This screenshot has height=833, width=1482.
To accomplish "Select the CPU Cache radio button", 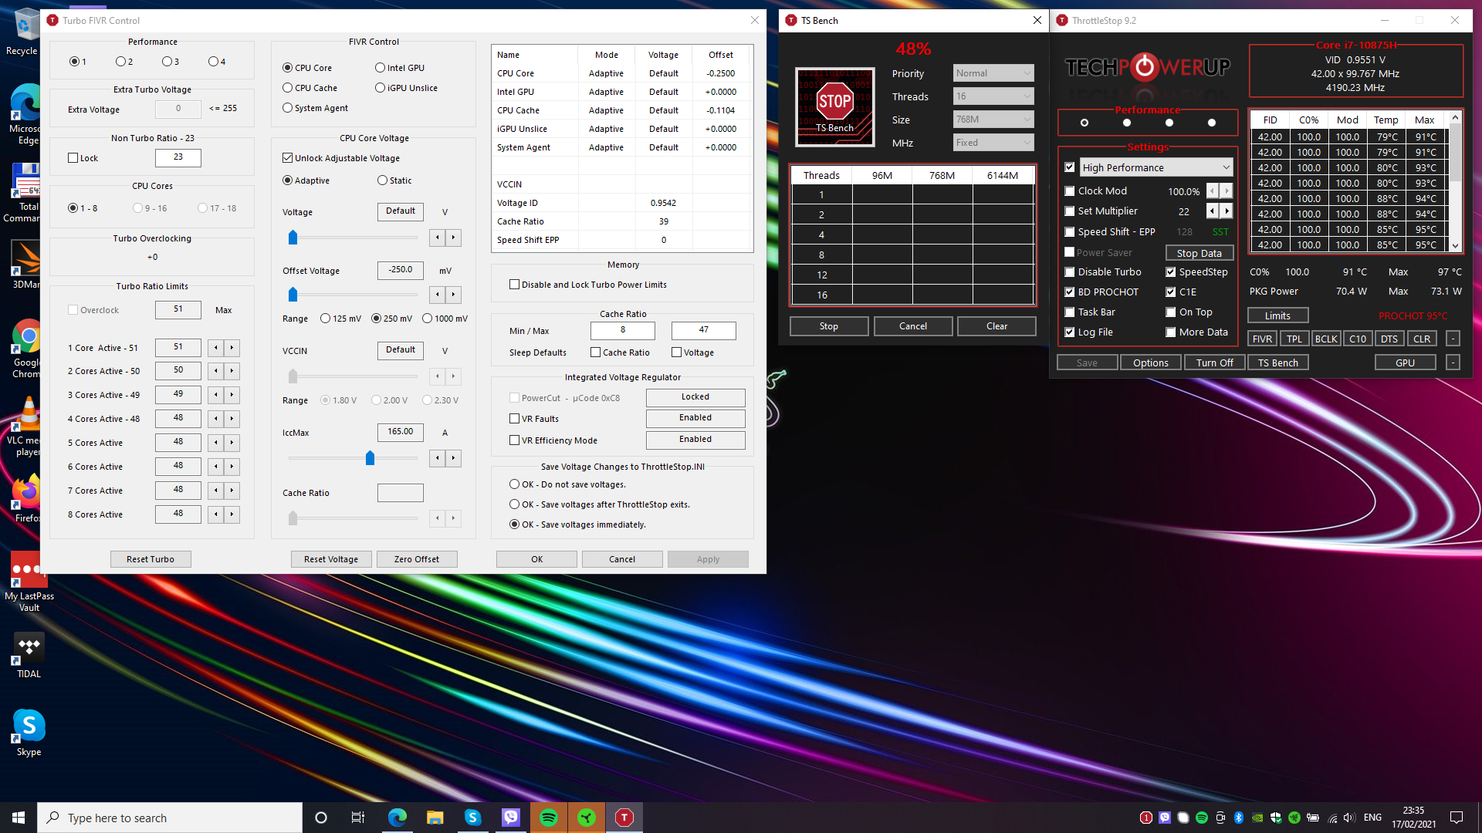I will (287, 88).
